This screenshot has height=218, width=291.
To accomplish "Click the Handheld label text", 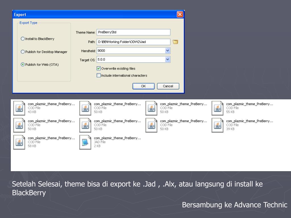I will click(x=88, y=51).
